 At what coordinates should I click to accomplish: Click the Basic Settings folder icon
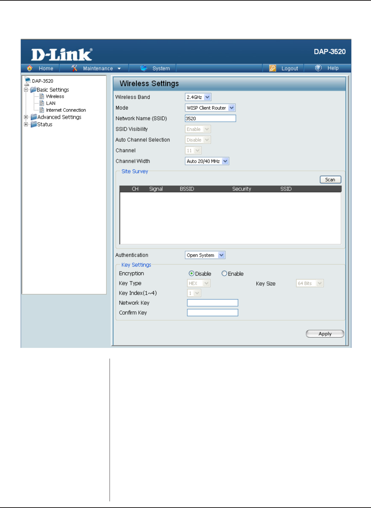[33, 90]
